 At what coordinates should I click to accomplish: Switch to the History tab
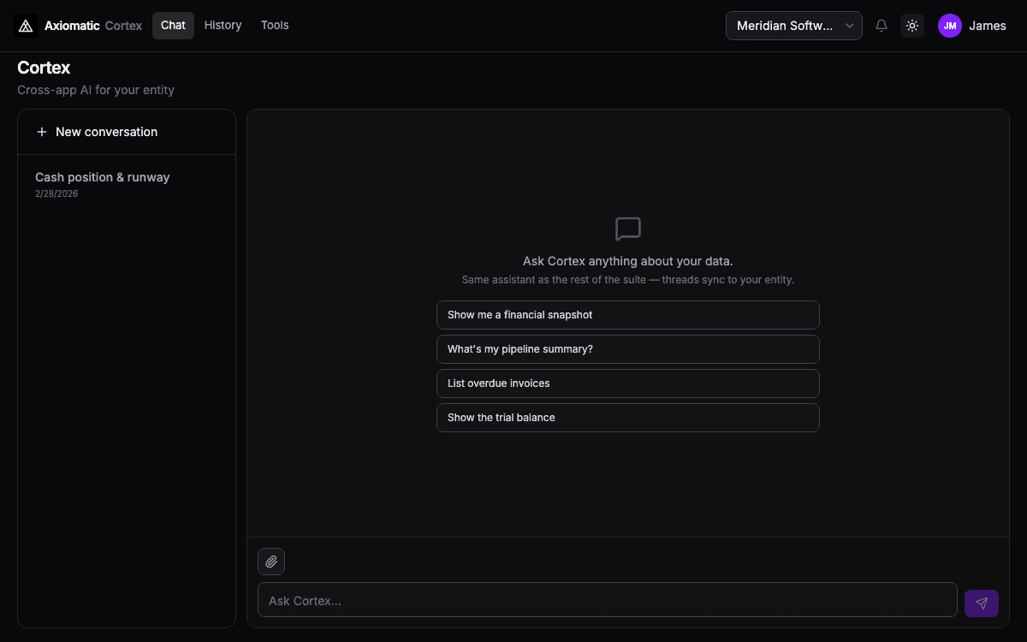[223, 25]
